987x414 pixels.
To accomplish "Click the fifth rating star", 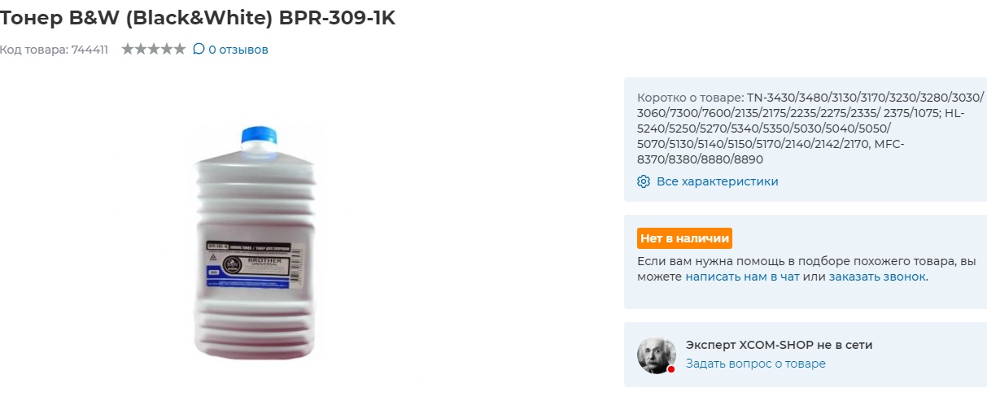I will [180, 49].
